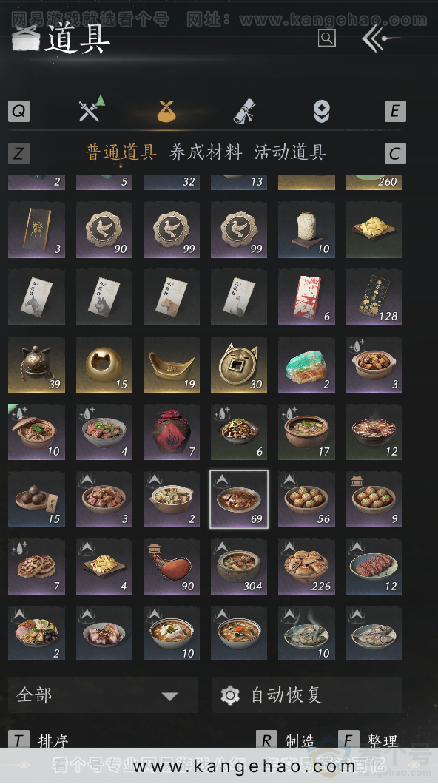Switch to 活动道具 tab
This screenshot has width=438, height=784.
290,152
